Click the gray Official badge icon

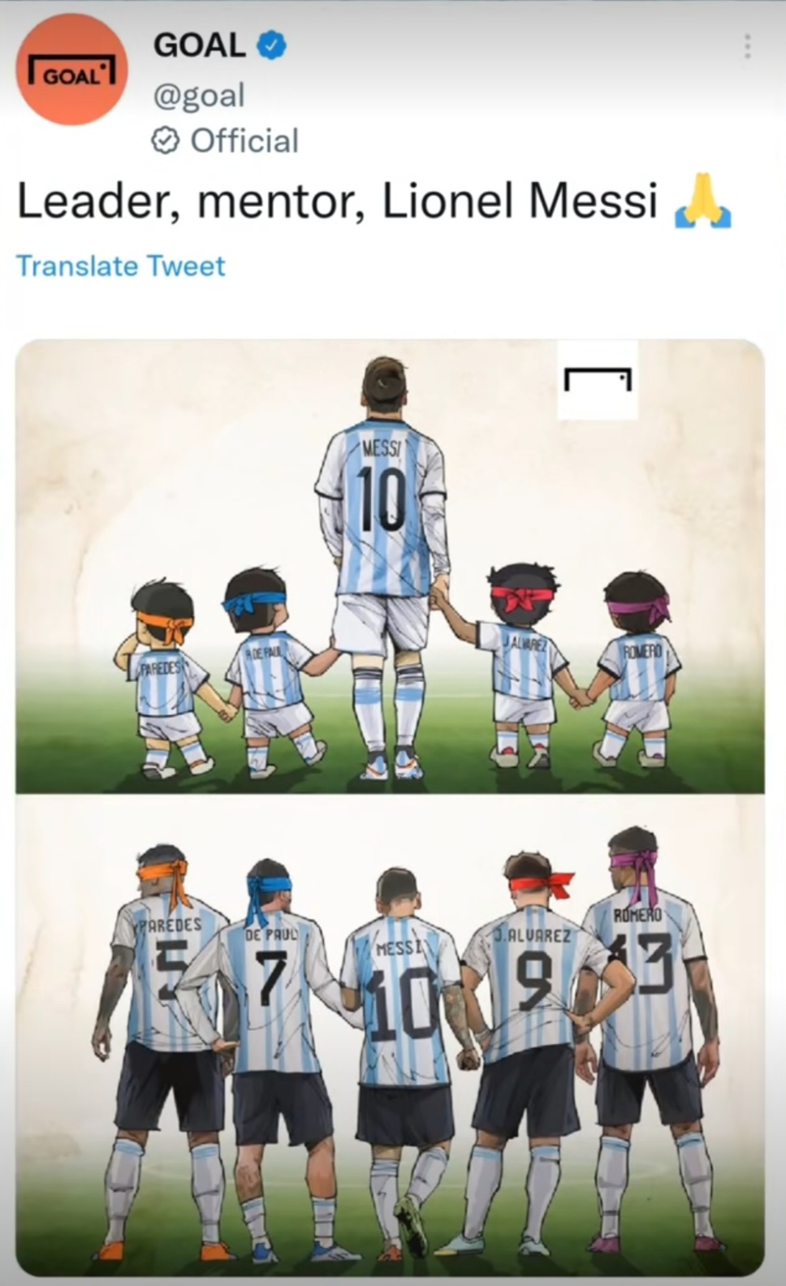click(166, 141)
